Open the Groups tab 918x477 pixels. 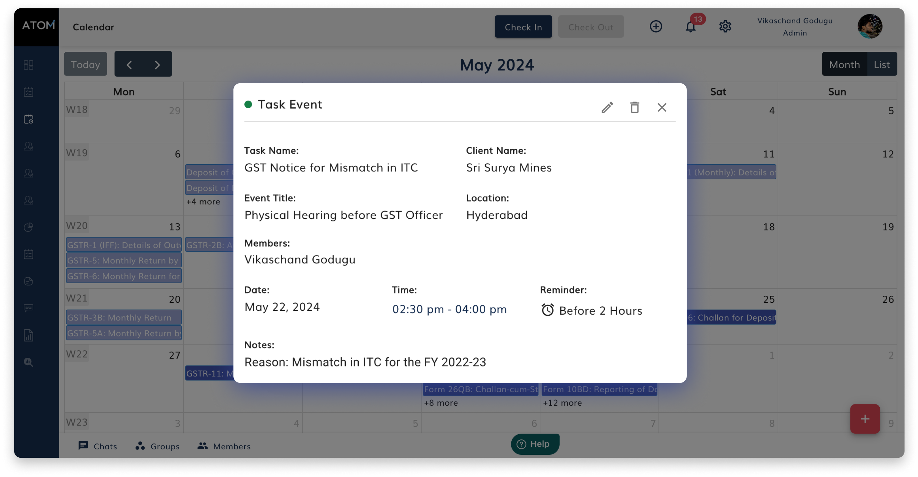coord(157,446)
